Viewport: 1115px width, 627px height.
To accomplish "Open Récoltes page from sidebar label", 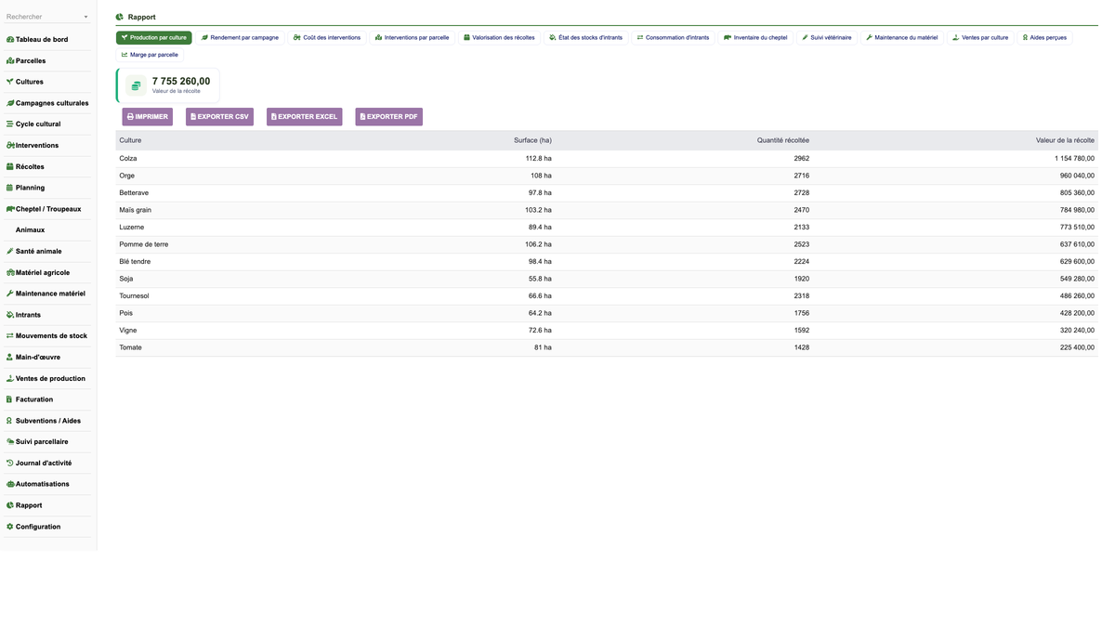I will pos(30,167).
